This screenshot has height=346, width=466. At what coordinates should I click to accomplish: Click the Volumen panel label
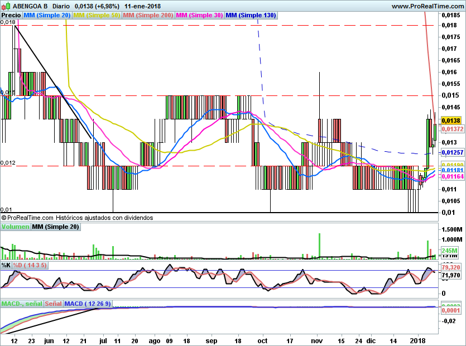[x=15, y=227]
